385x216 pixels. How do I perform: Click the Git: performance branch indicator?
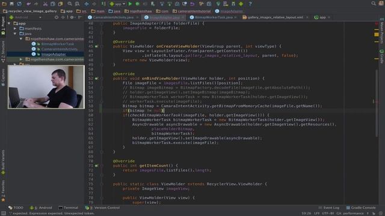click(x=350, y=214)
